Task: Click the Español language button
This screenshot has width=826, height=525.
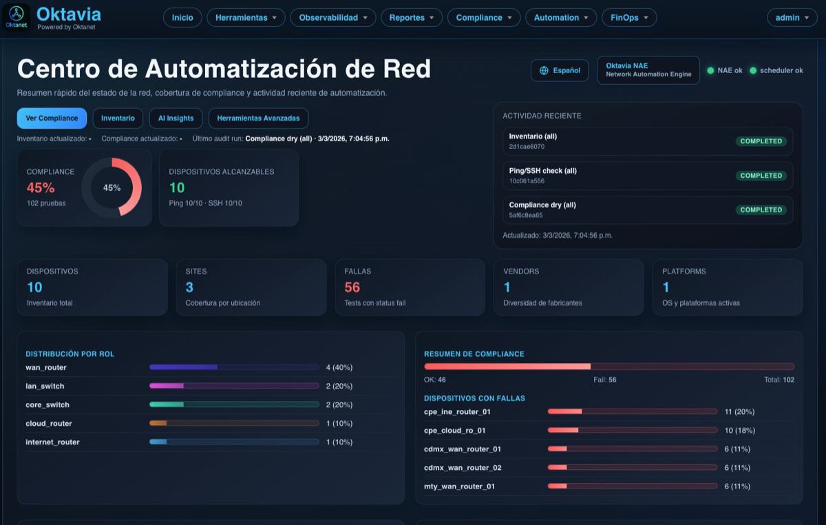Action: pos(560,70)
